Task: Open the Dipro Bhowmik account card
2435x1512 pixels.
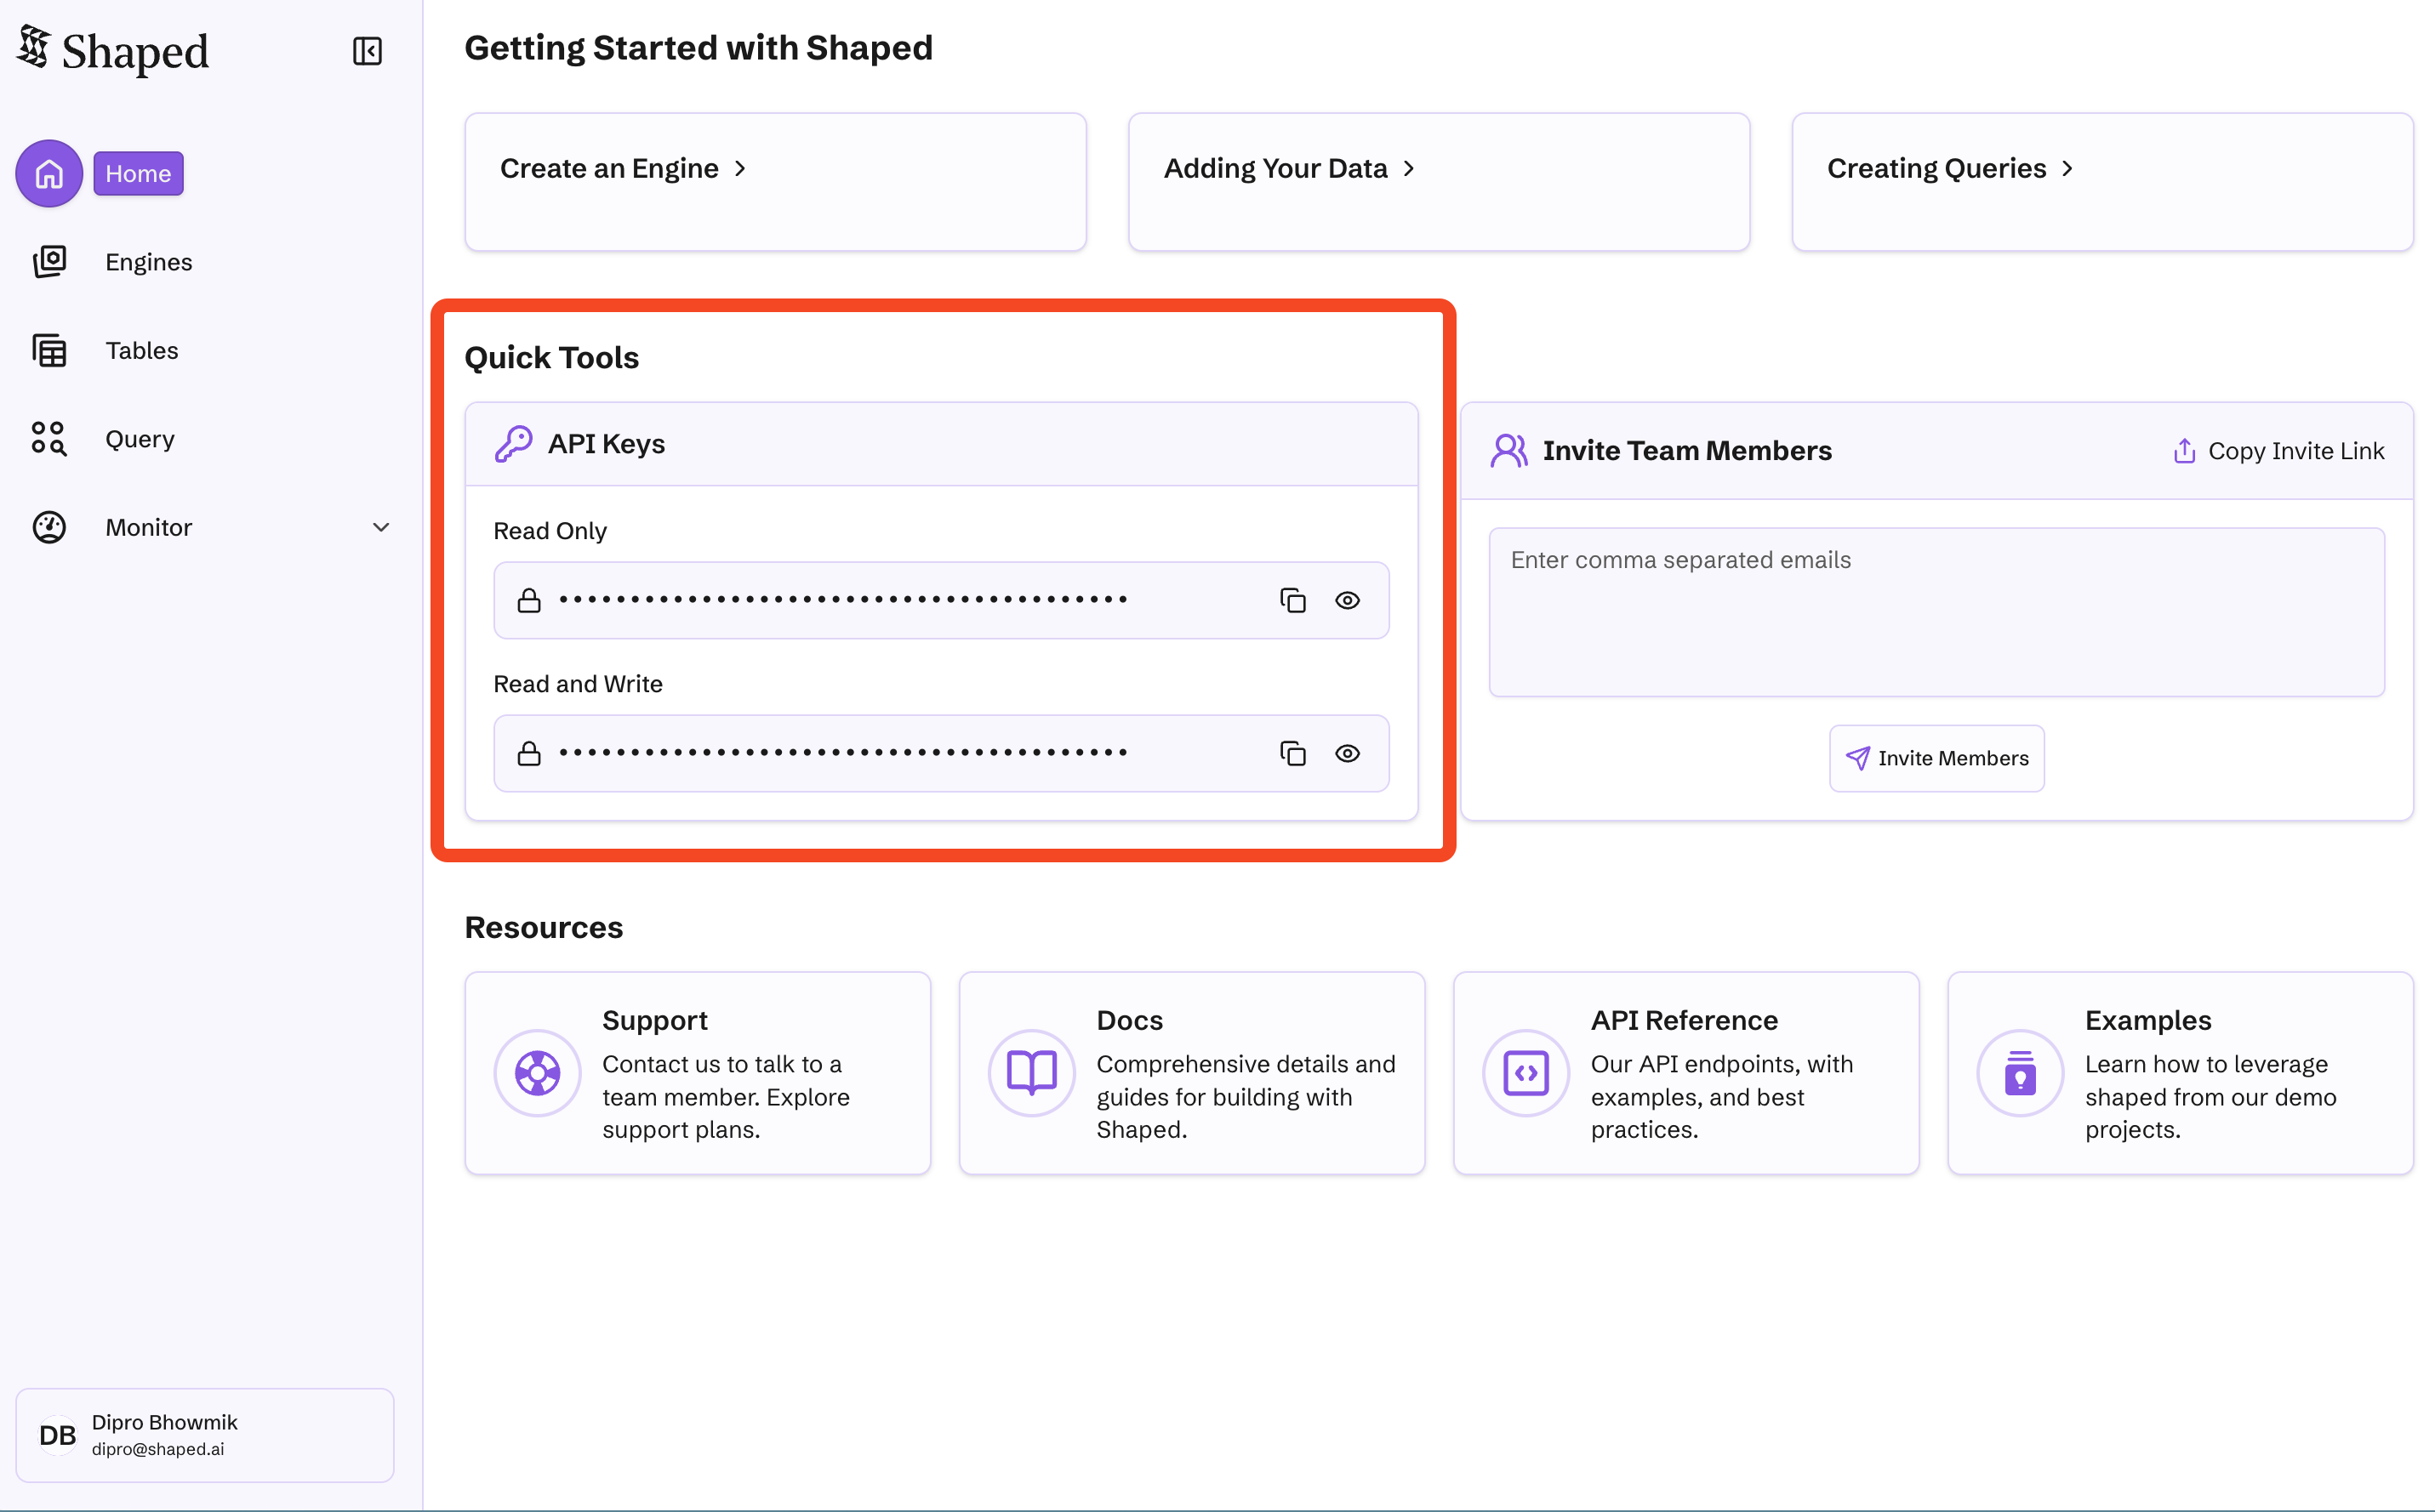Action: coord(205,1435)
